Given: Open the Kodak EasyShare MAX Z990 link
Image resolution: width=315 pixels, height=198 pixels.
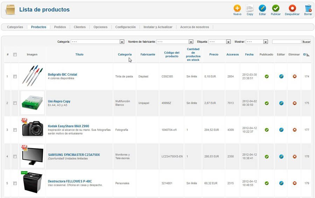Looking at the screenshot, I should 69,126.
